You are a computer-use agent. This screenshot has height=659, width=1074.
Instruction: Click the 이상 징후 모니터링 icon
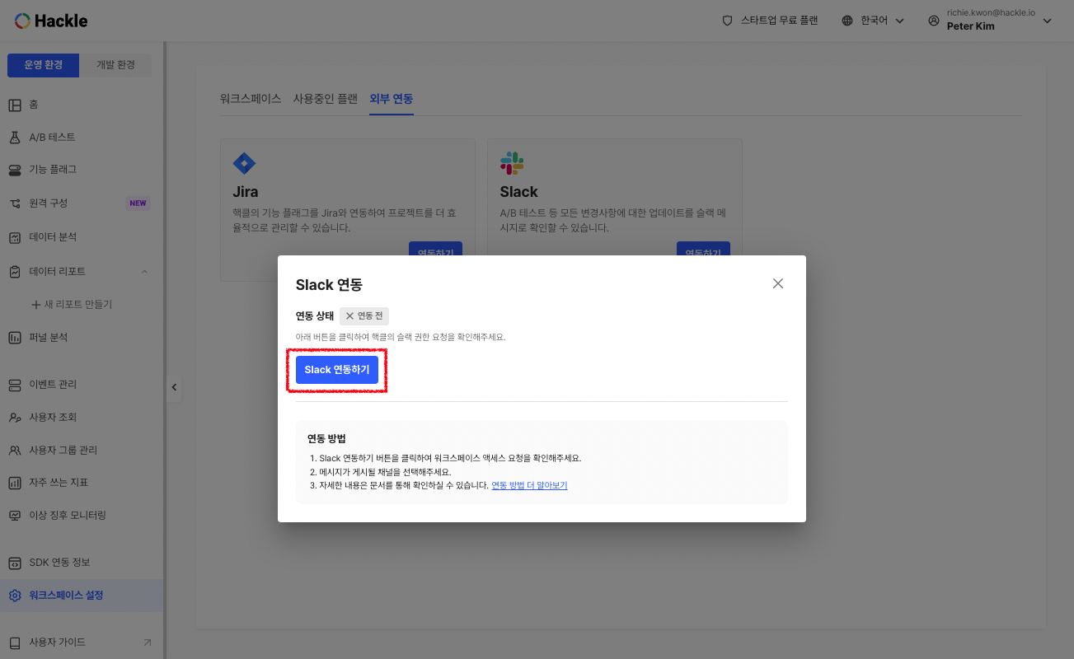point(15,516)
